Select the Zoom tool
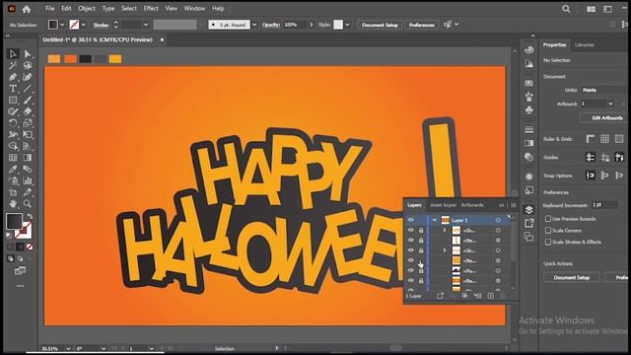The width and height of the screenshot is (631, 355). tap(28, 204)
